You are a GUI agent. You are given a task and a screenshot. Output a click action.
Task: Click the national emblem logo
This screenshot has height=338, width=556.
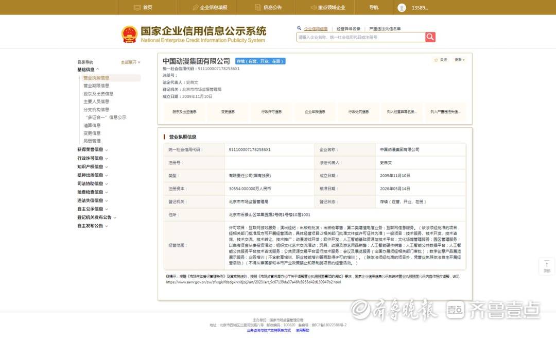(129, 35)
